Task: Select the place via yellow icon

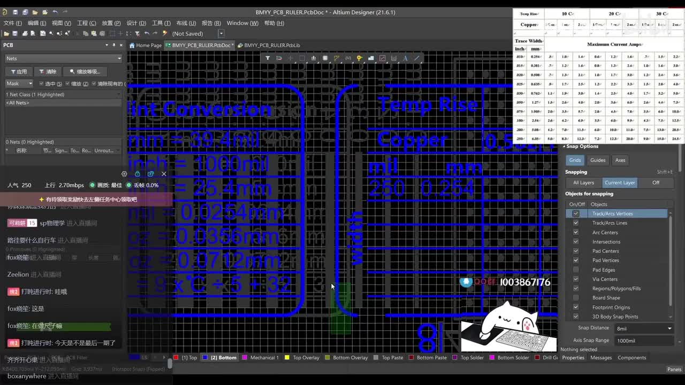Action: coord(359,58)
